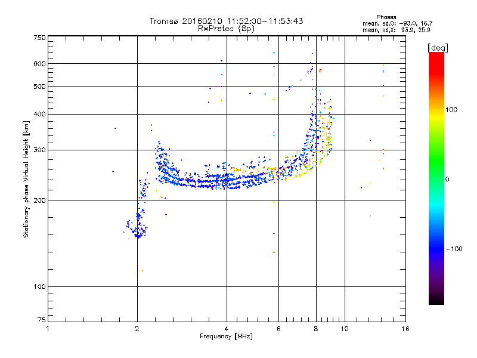The width and height of the screenshot is (477, 358).
Task: Click the x-axis label '2'
Action: (x=137, y=329)
